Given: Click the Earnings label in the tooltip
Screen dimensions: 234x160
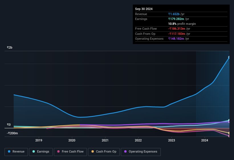Looking at the screenshot, I should coord(141,19).
